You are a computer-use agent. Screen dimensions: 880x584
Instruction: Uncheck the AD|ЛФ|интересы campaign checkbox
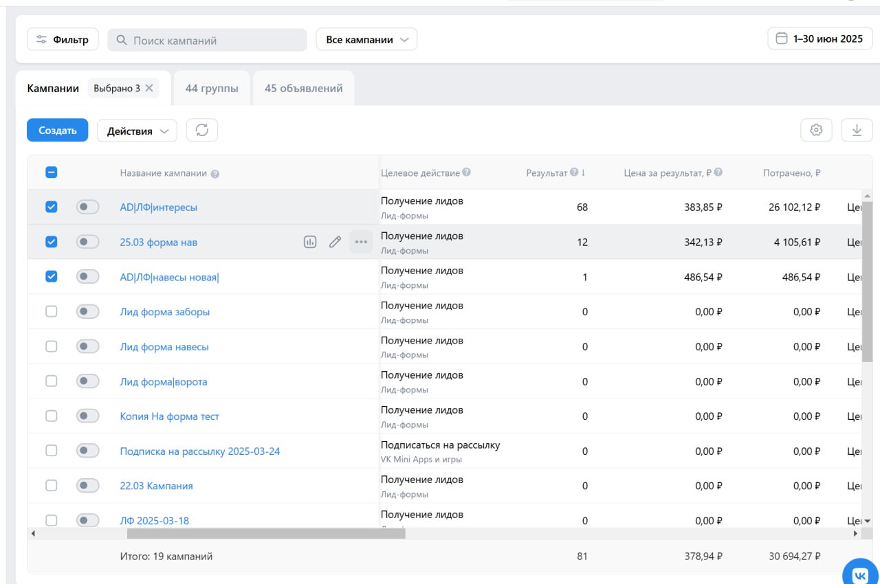51,207
